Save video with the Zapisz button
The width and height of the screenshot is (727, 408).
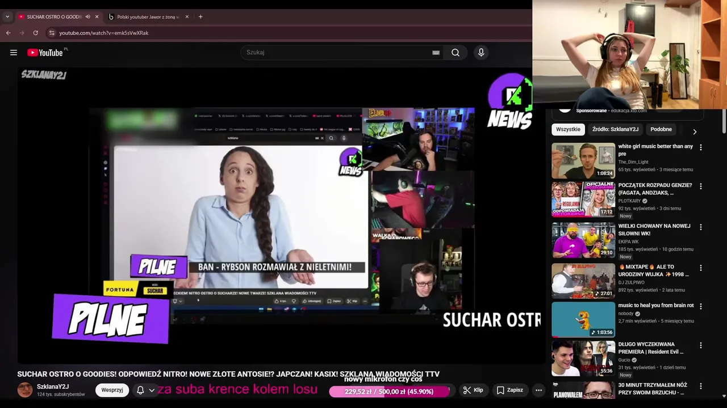510,390
